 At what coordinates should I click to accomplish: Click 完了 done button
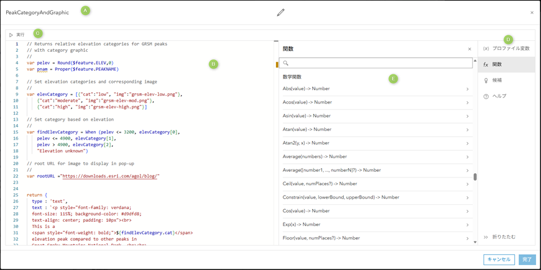tap(527, 259)
